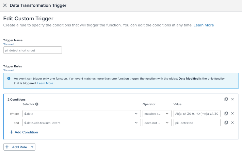The image size is (242, 152).
Task: Open the $.data.udo.tealium_event selector dropdown
Action: 82,123
